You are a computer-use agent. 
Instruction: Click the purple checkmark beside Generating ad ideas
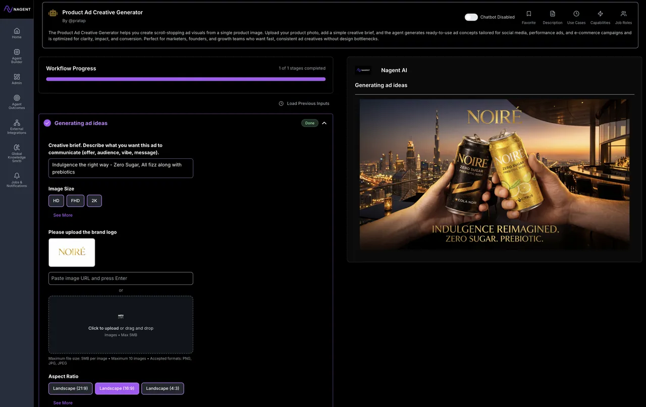pos(47,123)
